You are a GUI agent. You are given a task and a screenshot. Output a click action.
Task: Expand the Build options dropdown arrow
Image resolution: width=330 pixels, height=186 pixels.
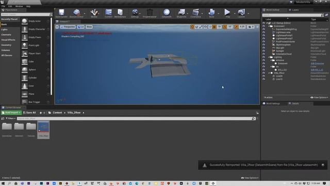(218, 14)
